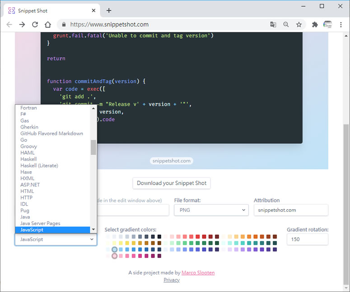Image resolution: width=350 pixels, height=292 pixels.
Task: Click the language list scroll-up arrow
Action: click(x=93, y=108)
